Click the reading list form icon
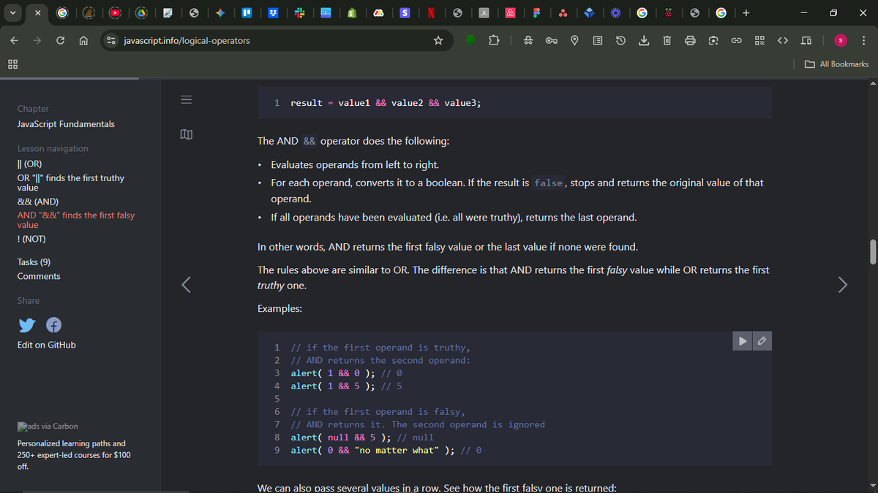This screenshot has height=493, width=878. [597, 40]
